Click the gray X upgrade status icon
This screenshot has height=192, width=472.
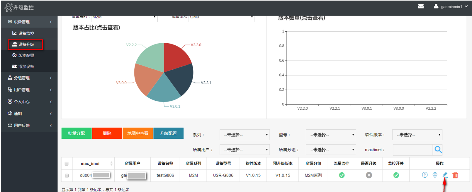[x=369, y=175]
